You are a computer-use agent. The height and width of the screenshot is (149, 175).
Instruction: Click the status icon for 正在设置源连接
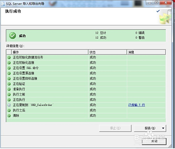click(9, 73)
